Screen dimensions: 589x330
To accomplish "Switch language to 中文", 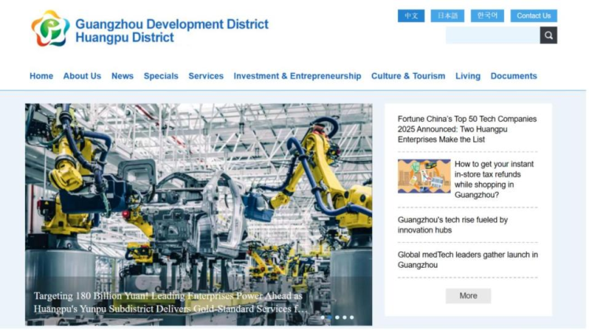I will click(x=410, y=16).
